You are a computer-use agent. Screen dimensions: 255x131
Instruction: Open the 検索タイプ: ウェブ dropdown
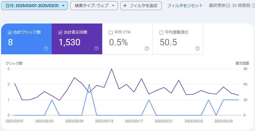click(94, 6)
